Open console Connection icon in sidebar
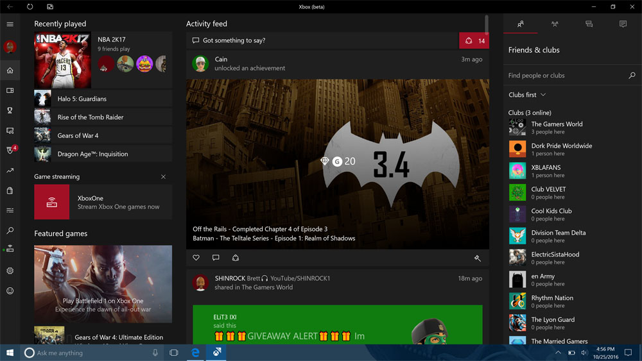This screenshot has width=642, height=361. (10, 249)
